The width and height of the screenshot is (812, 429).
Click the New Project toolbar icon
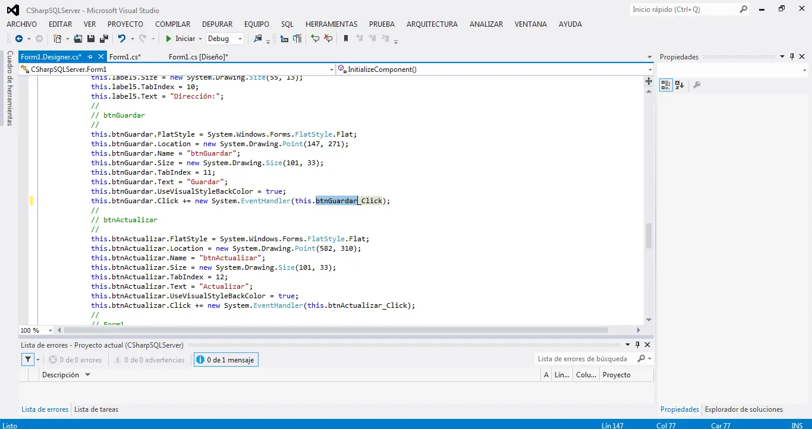57,39
